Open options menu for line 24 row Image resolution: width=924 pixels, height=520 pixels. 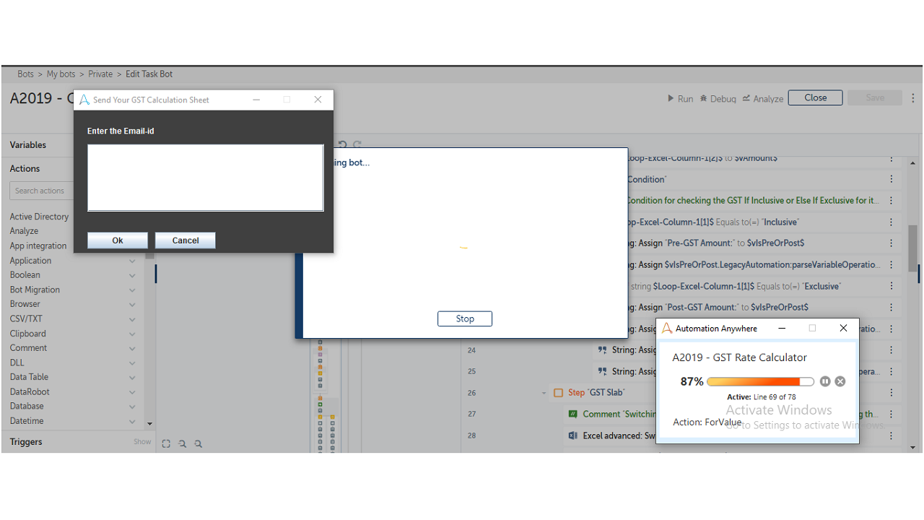coord(892,350)
